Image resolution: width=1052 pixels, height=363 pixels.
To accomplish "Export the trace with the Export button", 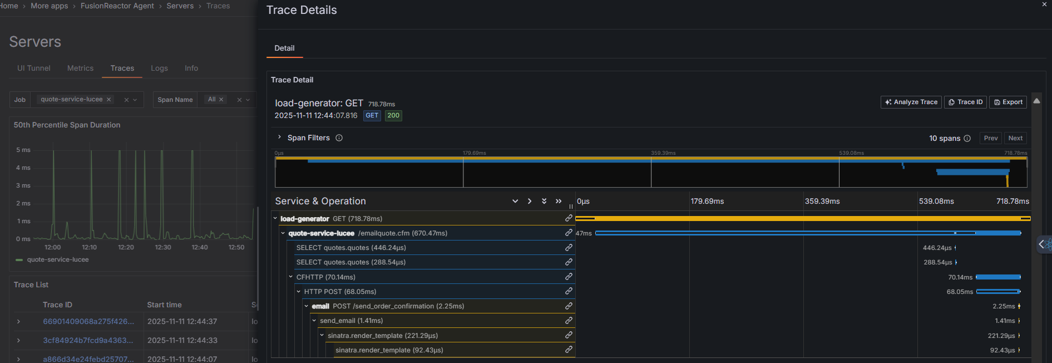I will click(1008, 102).
